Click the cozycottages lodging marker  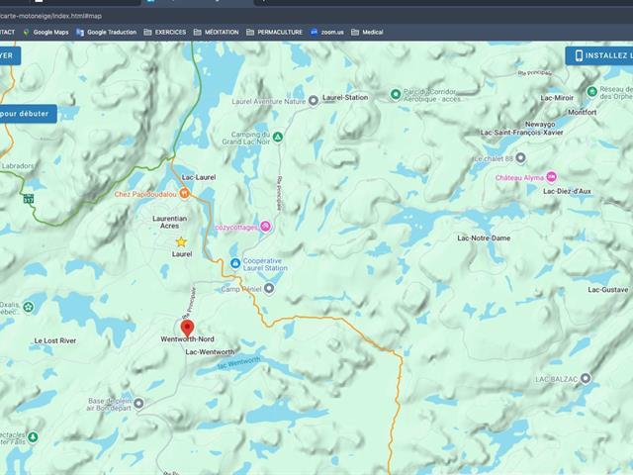264,227
